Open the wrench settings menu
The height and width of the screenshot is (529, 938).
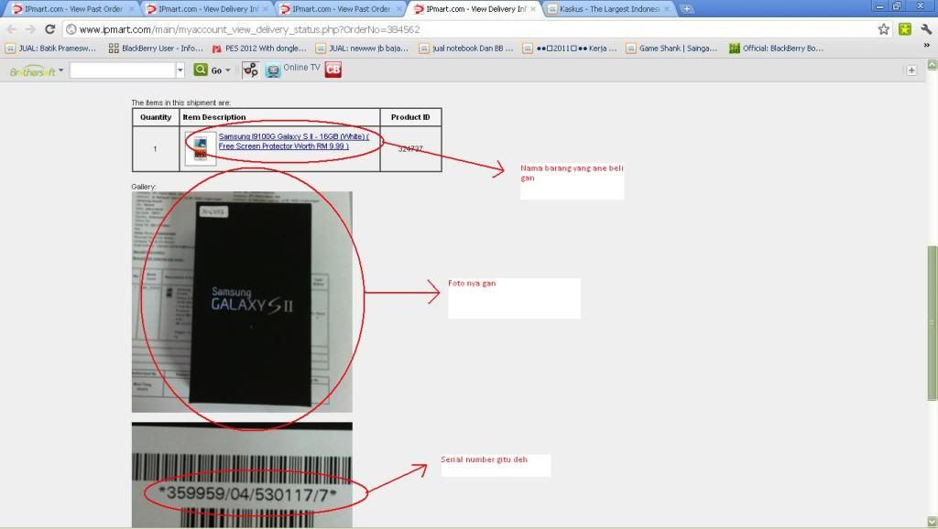click(926, 29)
